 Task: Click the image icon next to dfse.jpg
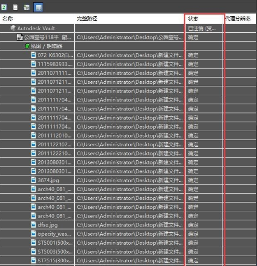pyautogui.click(x=33, y=224)
